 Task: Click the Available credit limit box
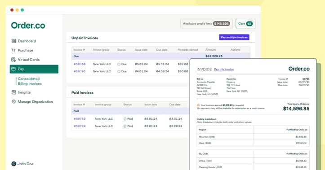pyautogui.click(x=206, y=24)
